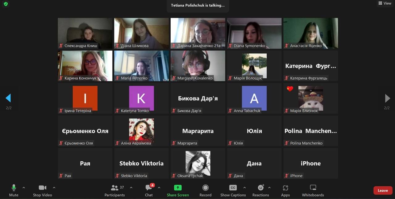Viewport: 395px width, 199px height.
Task: Click Oksana Lychak's profile picture tile
Action: click(198, 163)
